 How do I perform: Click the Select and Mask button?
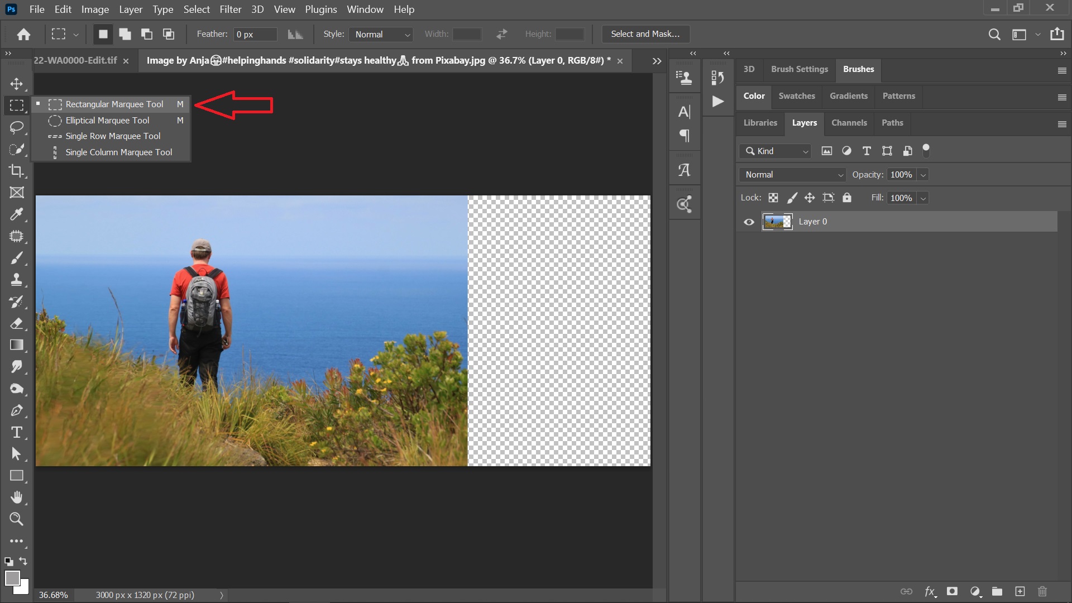click(x=644, y=34)
